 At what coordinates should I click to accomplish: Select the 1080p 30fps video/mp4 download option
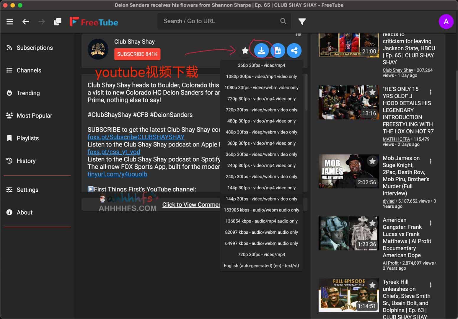pos(261,76)
